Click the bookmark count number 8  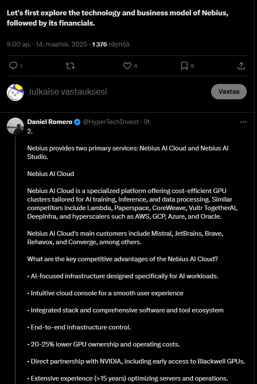[192, 66]
